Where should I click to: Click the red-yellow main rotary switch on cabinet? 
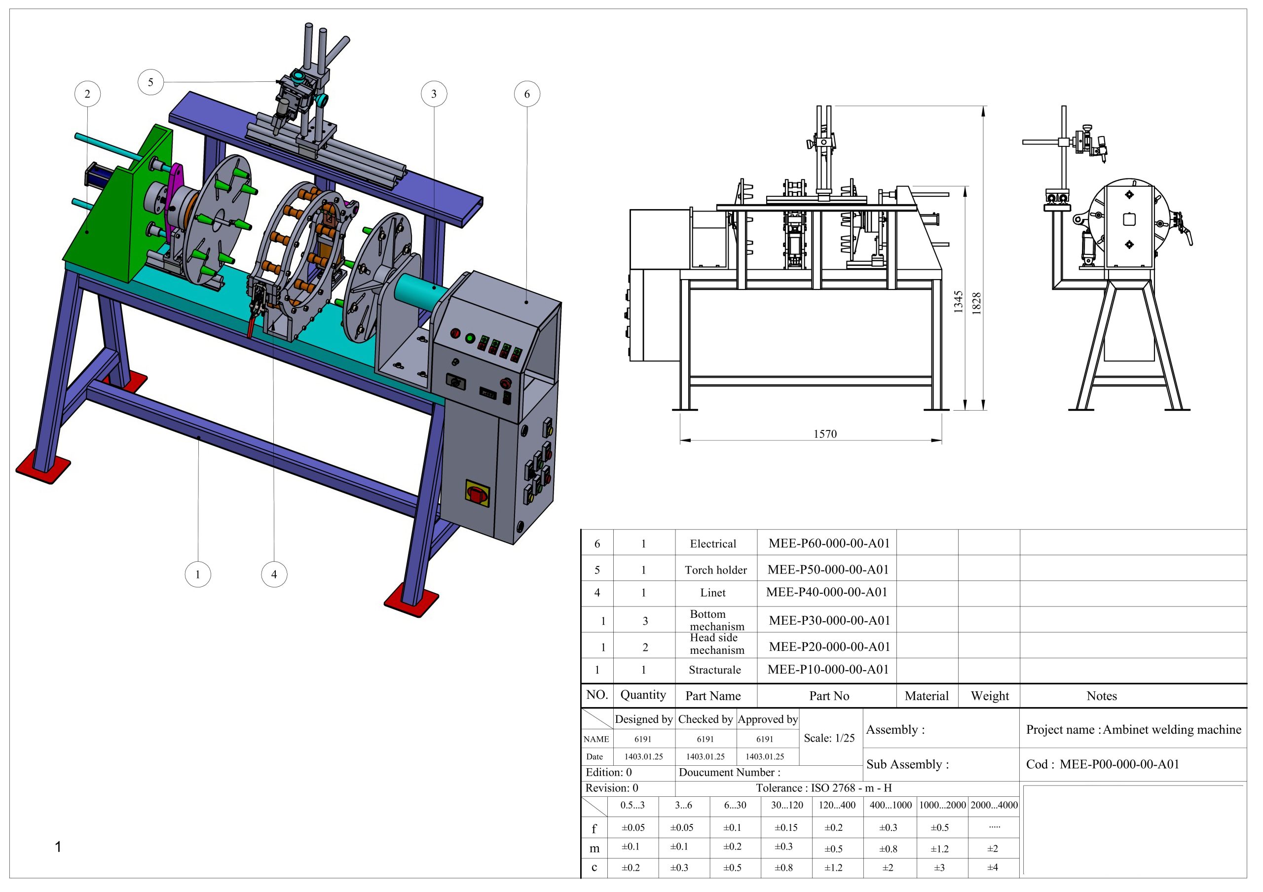pyautogui.click(x=477, y=493)
